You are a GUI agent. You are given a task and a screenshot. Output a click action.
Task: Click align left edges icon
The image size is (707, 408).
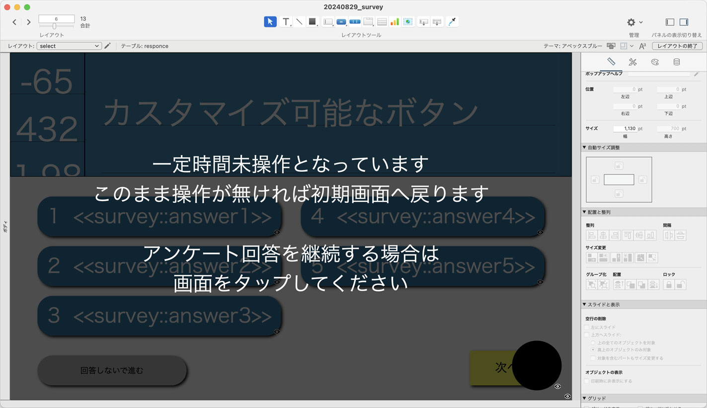[x=592, y=235]
